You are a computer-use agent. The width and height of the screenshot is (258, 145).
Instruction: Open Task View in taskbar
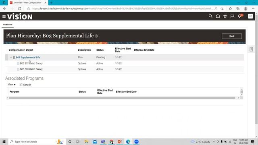78,141
